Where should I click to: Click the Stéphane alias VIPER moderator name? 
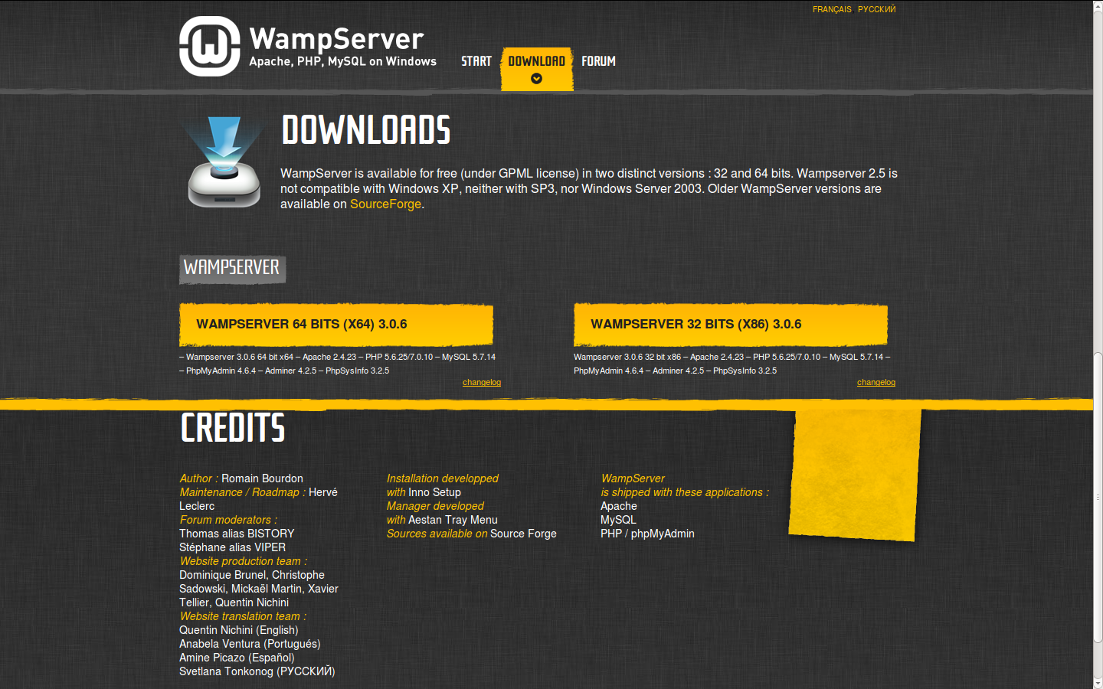tap(232, 547)
